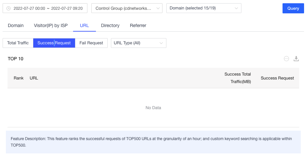Expand the URL Type (All) dropdown

tap(138, 43)
